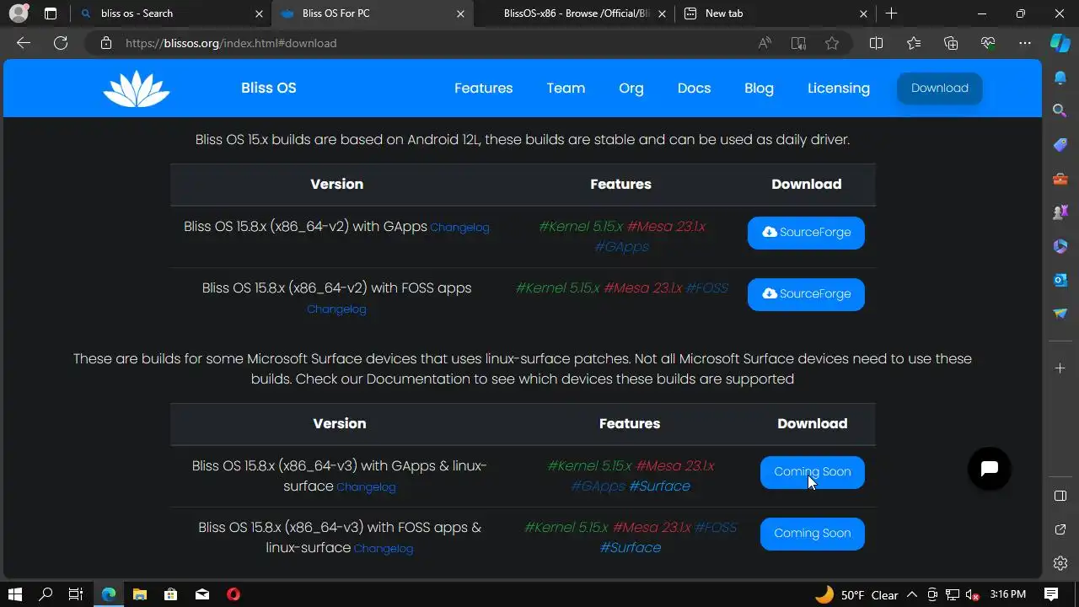Click Coming Soon for GApps linux-surface
Screen dimensions: 1079x607
pyautogui.click(x=813, y=472)
